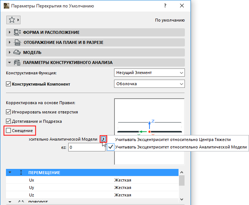Click the list scrollbar up arrow
This screenshot has width=249, height=205.
click(x=182, y=172)
